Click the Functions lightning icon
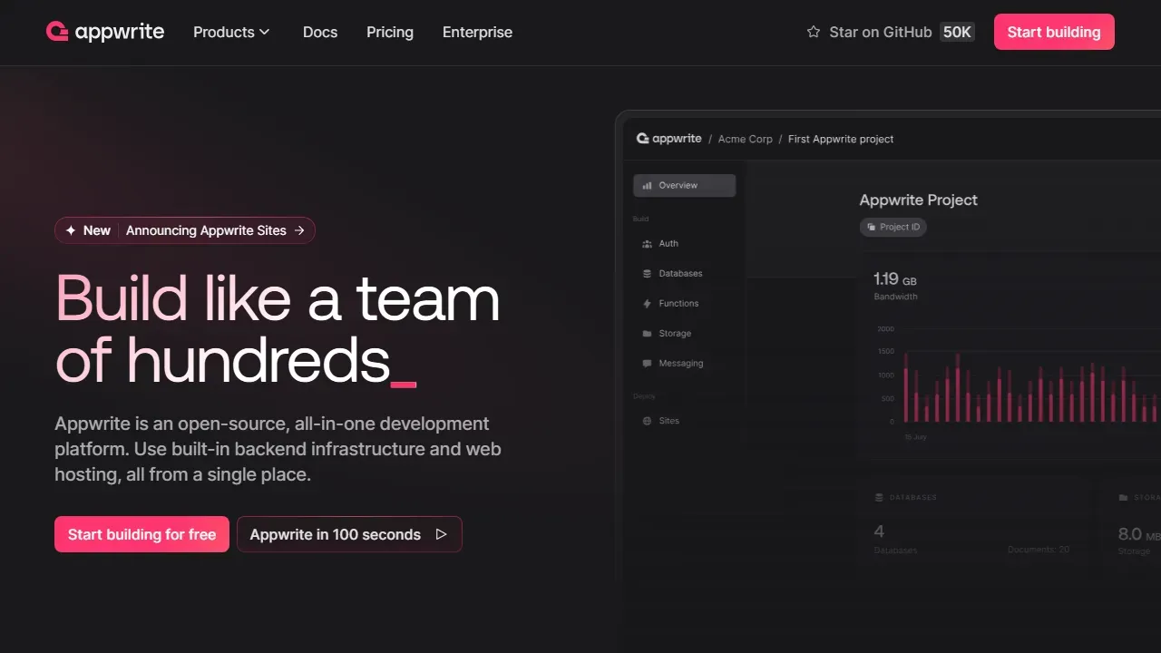This screenshot has height=653, width=1161. 647,303
